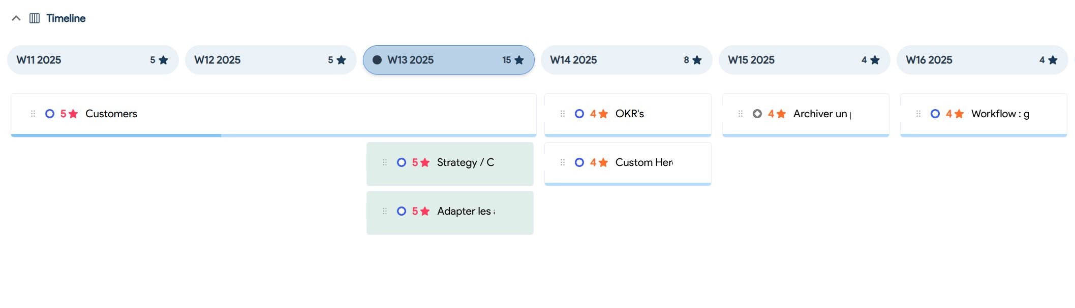Click the drag handle on Workflow card
Image resolution: width=1075 pixels, height=308 pixels.
point(918,114)
